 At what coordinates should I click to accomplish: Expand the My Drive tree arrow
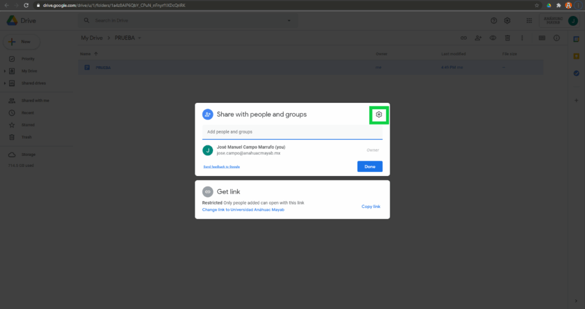click(x=5, y=71)
